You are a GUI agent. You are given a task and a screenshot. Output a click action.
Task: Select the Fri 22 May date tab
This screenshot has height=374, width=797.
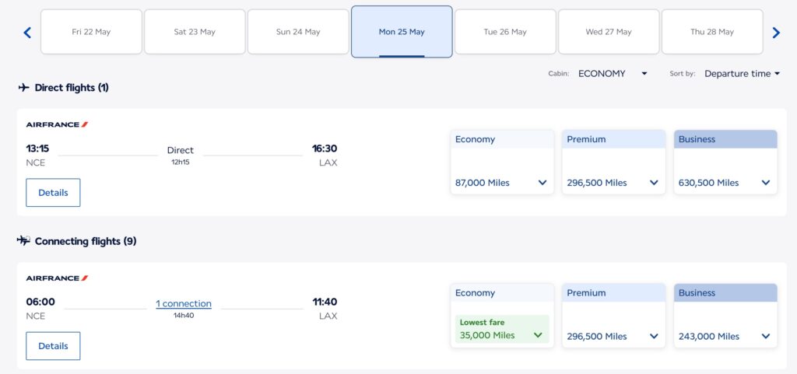(x=91, y=32)
